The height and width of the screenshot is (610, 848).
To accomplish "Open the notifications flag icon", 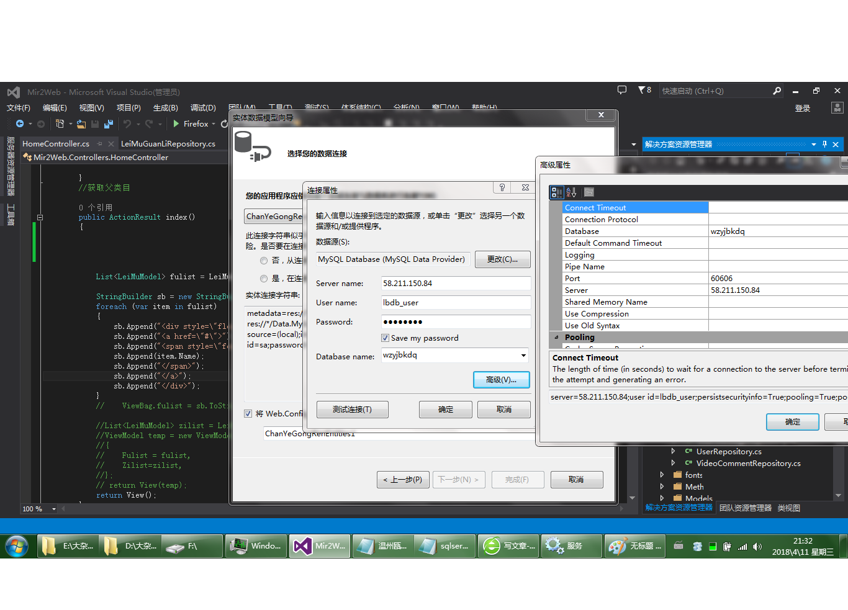I will [x=642, y=91].
